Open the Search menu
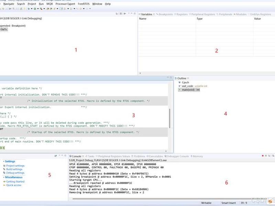The width and height of the screenshot is (275, 206). point(21,4)
